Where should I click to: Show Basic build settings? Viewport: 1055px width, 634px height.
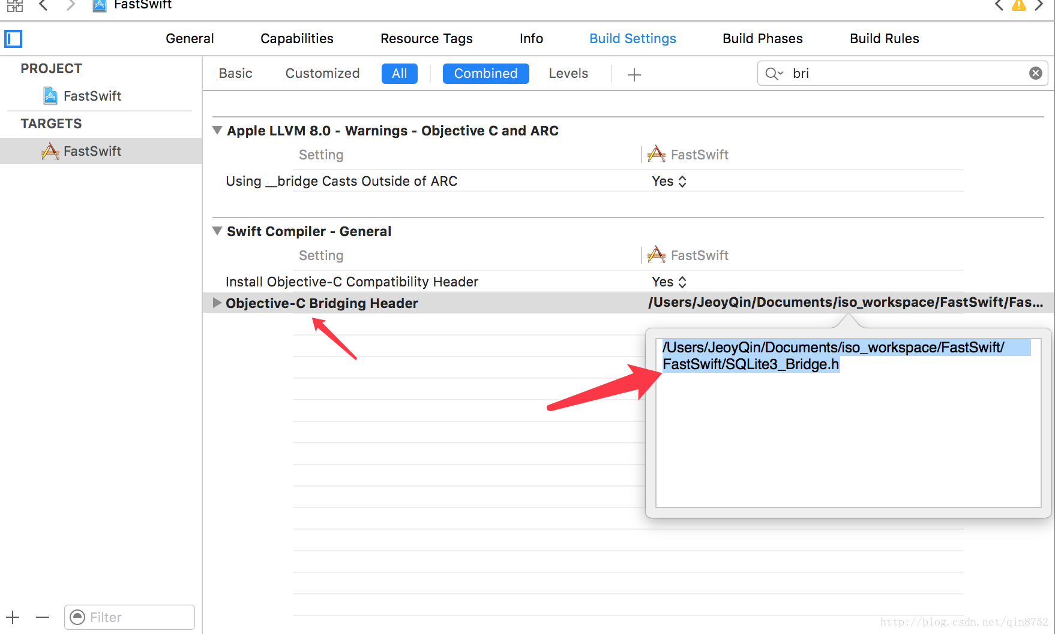235,73
